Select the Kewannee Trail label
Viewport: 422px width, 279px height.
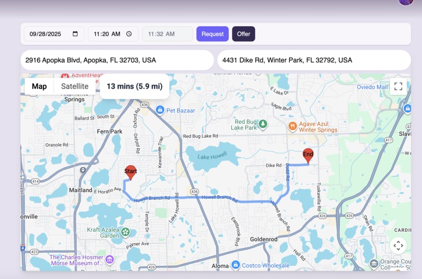(160, 152)
